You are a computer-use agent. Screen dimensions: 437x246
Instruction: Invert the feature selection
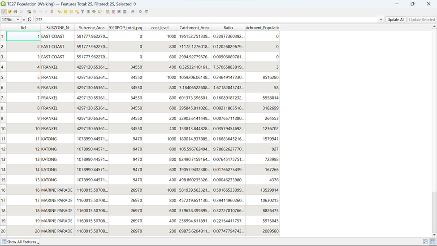tap(71, 12)
